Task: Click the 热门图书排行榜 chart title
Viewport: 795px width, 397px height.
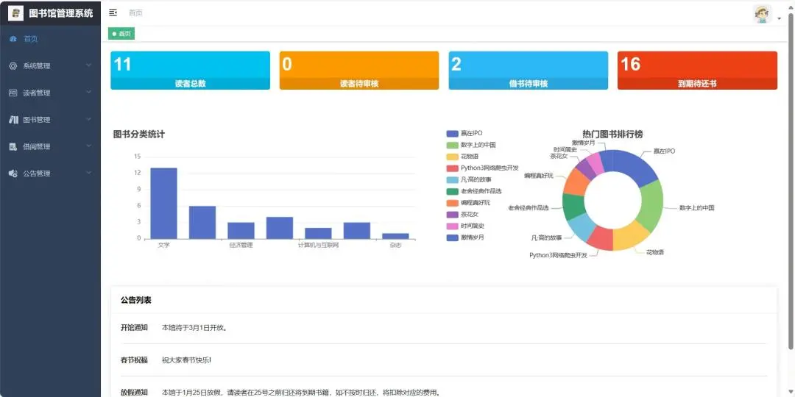Action: tap(612, 135)
